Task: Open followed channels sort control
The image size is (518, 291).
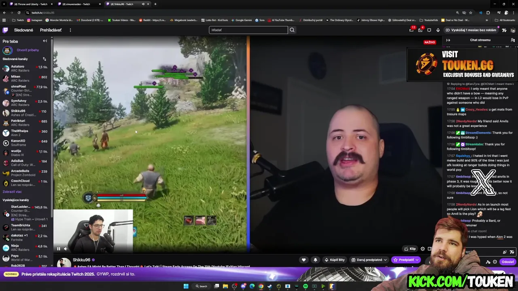Action: click(45, 59)
